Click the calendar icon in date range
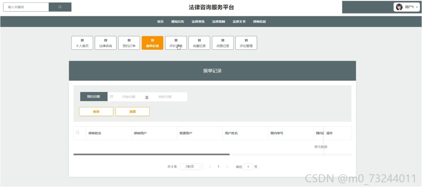 [x=111, y=97]
